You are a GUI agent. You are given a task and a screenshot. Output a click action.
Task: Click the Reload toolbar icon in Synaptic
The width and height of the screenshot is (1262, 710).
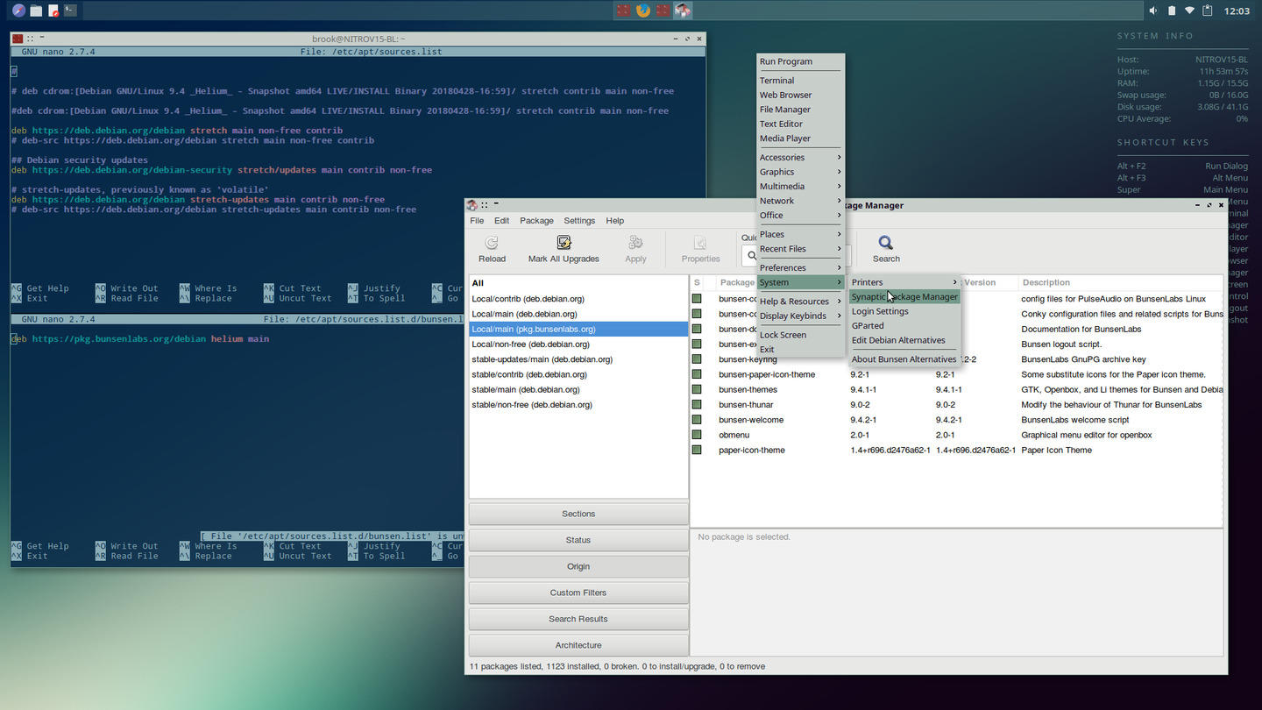[492, 243]
